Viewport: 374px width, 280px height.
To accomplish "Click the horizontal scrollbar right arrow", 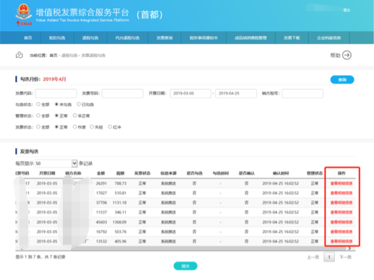I will coord(349,248).
